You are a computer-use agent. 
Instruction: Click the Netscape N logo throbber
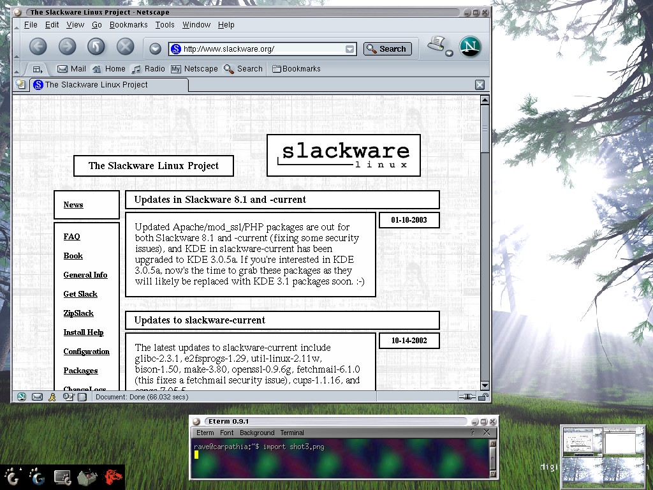(x=470, y=47)
